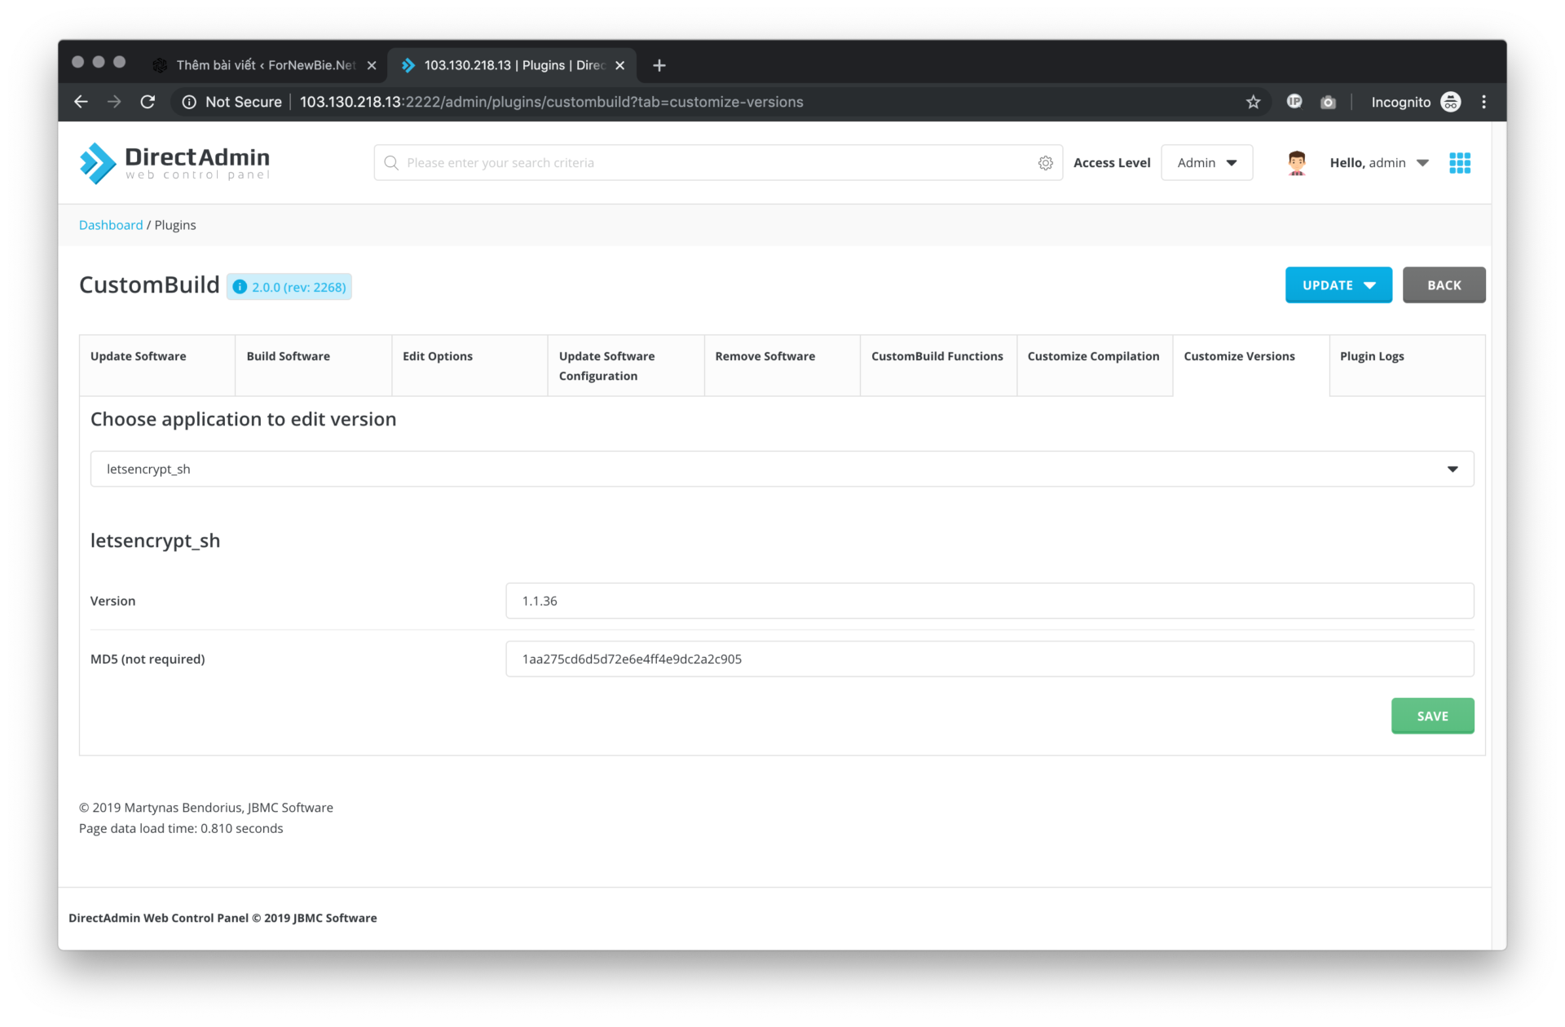Click the CustomBuild page heading

(x=149, y=284)
